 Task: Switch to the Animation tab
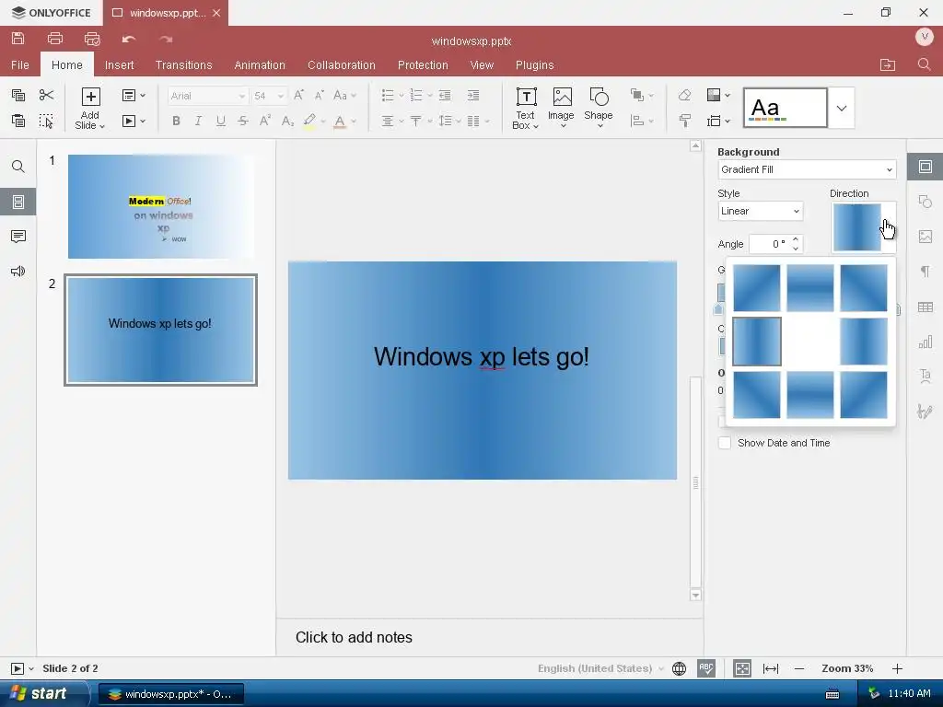[260, 65]
